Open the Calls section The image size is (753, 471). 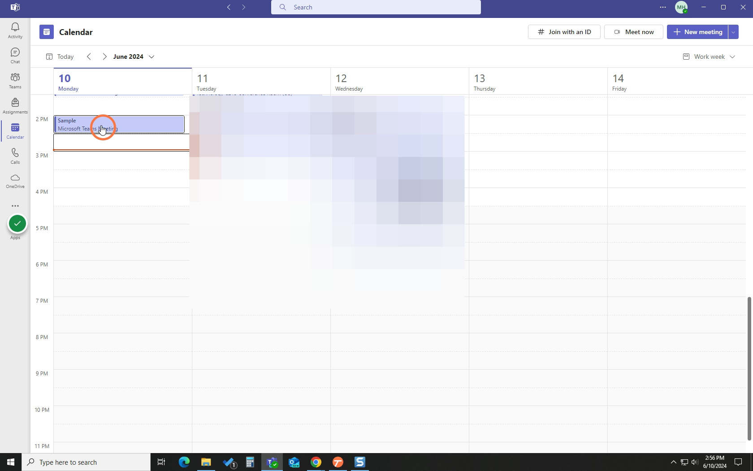coord(15,156)
